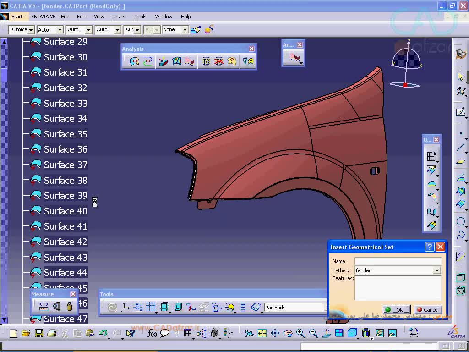Open the None graphic properties dropdown
Screen dimensions: 469x352
pyautogui.click(x=185, y=29)
